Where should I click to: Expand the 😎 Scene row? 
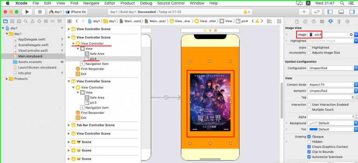coord(69,142)
